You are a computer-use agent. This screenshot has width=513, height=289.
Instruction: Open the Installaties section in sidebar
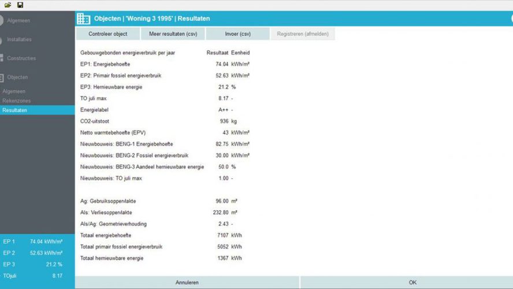pyautogui.click(x=20, y=39)
